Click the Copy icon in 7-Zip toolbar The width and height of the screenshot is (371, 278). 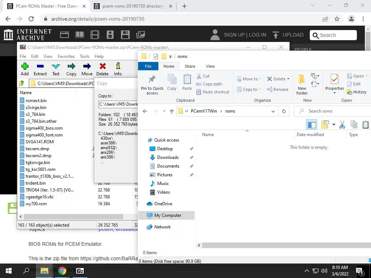coord(71,66)
